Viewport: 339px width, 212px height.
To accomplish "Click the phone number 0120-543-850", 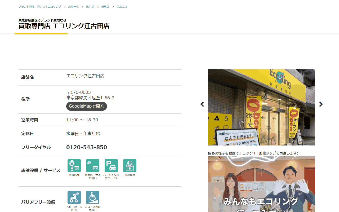I will pos(87,147).
